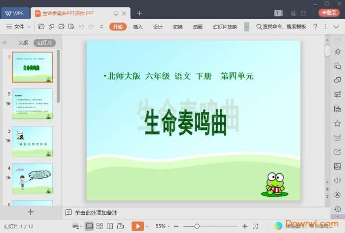
Task: Open audio speaker icon in right sidebar
Action: pyautogui.click(x=337, y=180)
